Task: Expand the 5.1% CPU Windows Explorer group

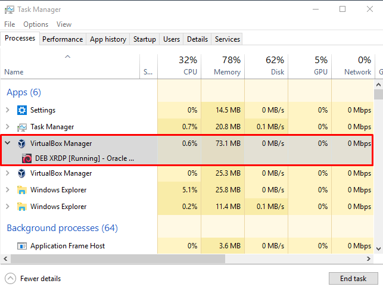Action: [x=8, y=190]
